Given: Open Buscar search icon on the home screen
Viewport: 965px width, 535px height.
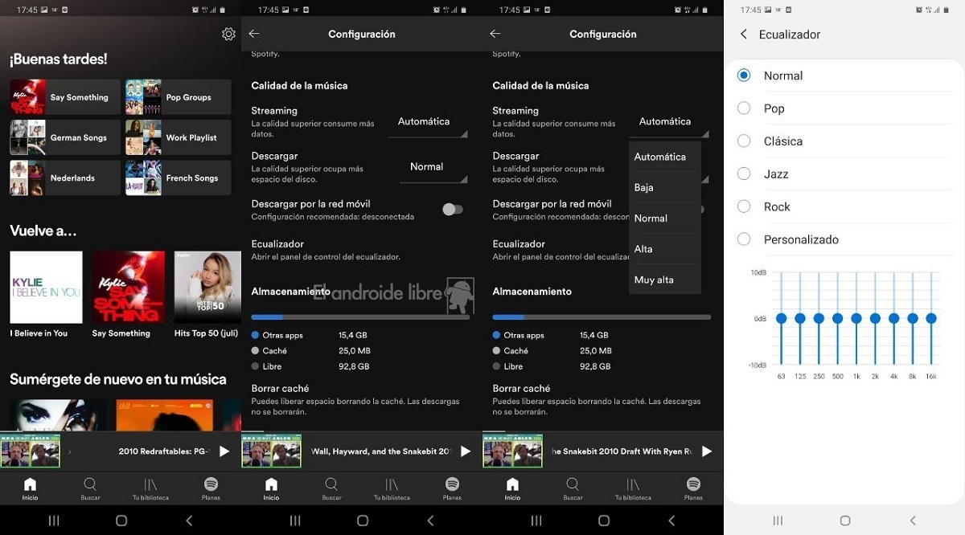Looking at the screenshot, I should 90,488.
